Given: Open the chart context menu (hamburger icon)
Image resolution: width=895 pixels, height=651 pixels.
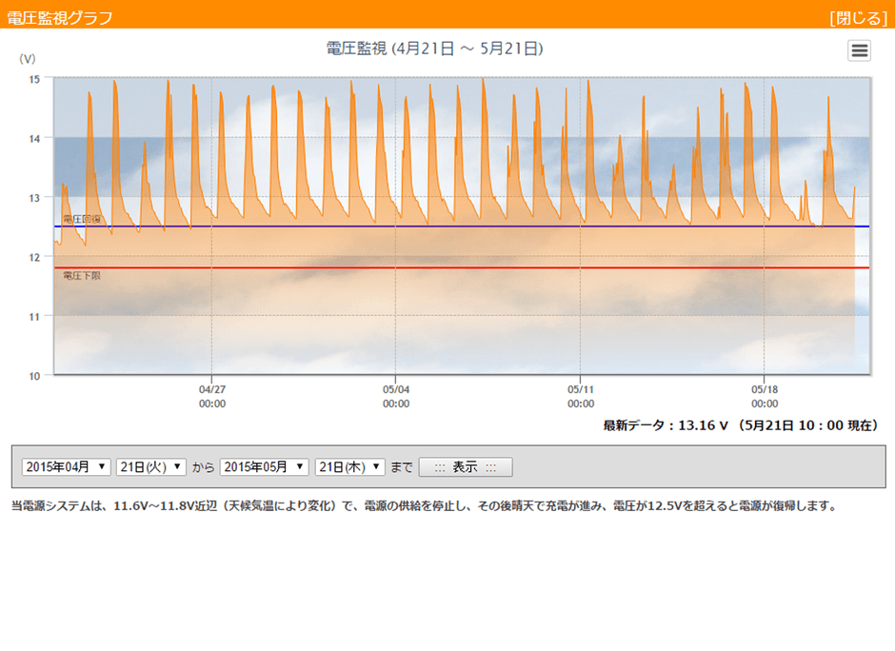Looking at the screenshot, I should tap(859, 50).
